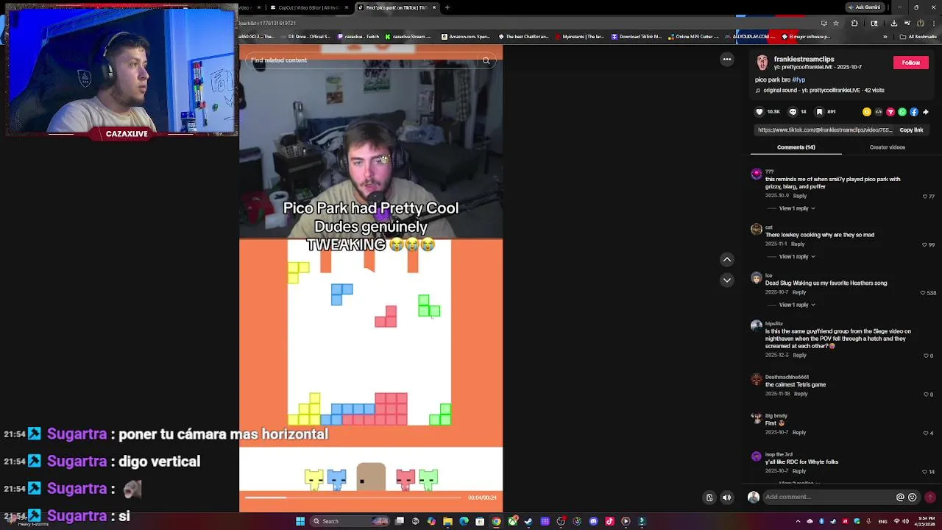Like the video with the heart icon
The height and width of the screenshot is (530, 942).
pos(759,112)
